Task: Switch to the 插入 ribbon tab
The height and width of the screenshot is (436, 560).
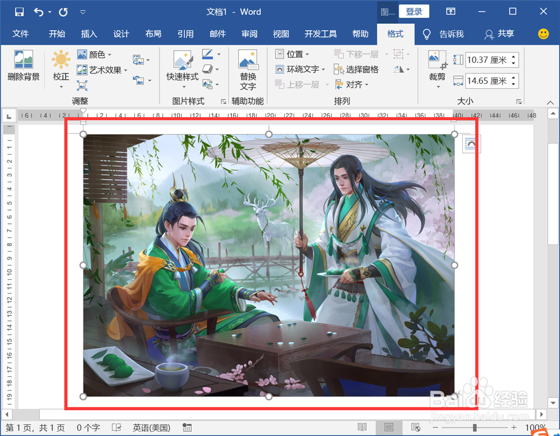Action: pyautogui.click(x=89, y=34)
